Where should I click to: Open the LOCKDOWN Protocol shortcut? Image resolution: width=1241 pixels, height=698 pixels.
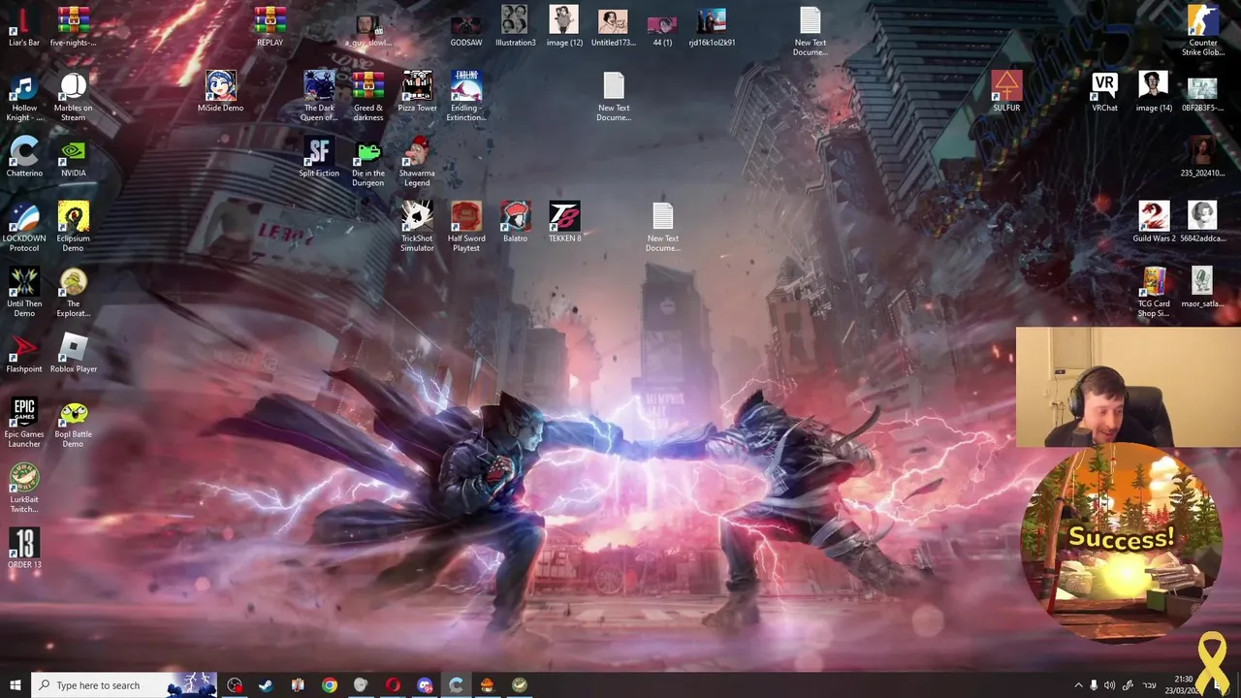[x=24, y=226]
